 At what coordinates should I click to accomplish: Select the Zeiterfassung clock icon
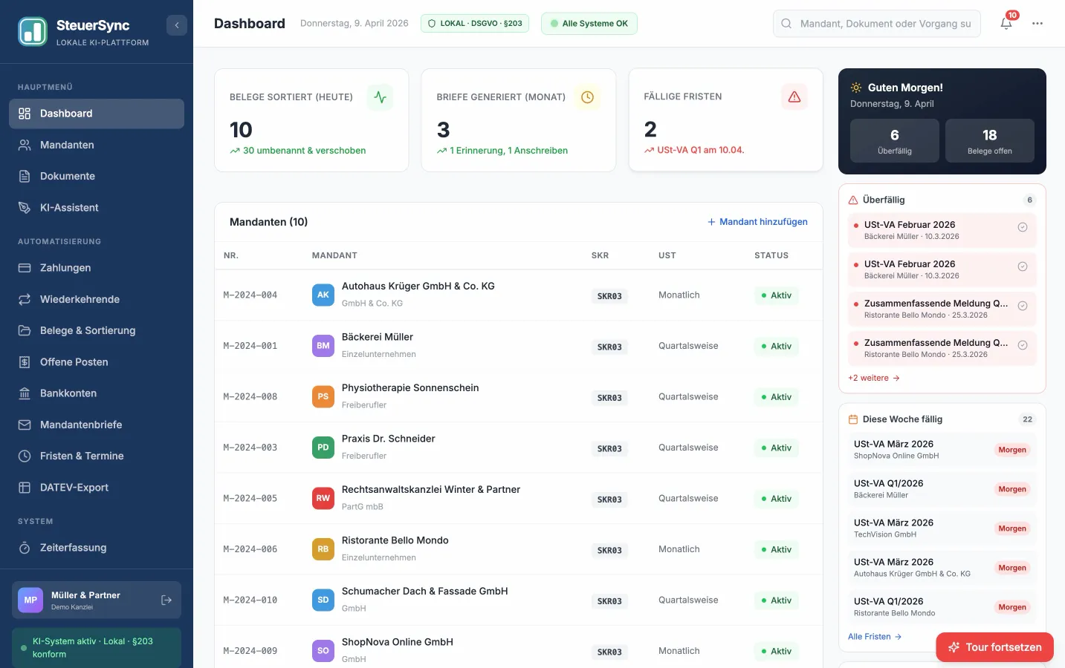coord(25,548)
